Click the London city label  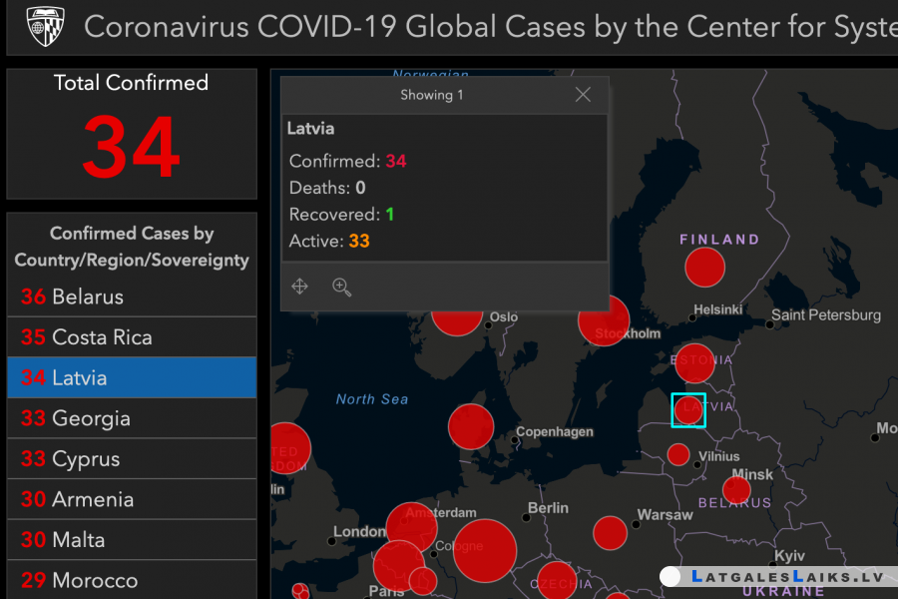pyautogui.click(x=359, y=531)
